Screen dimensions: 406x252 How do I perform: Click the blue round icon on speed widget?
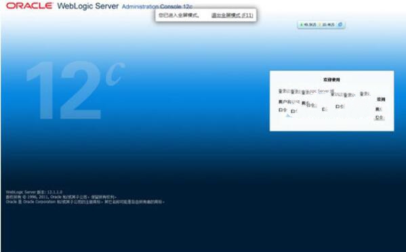click(340, 24)
